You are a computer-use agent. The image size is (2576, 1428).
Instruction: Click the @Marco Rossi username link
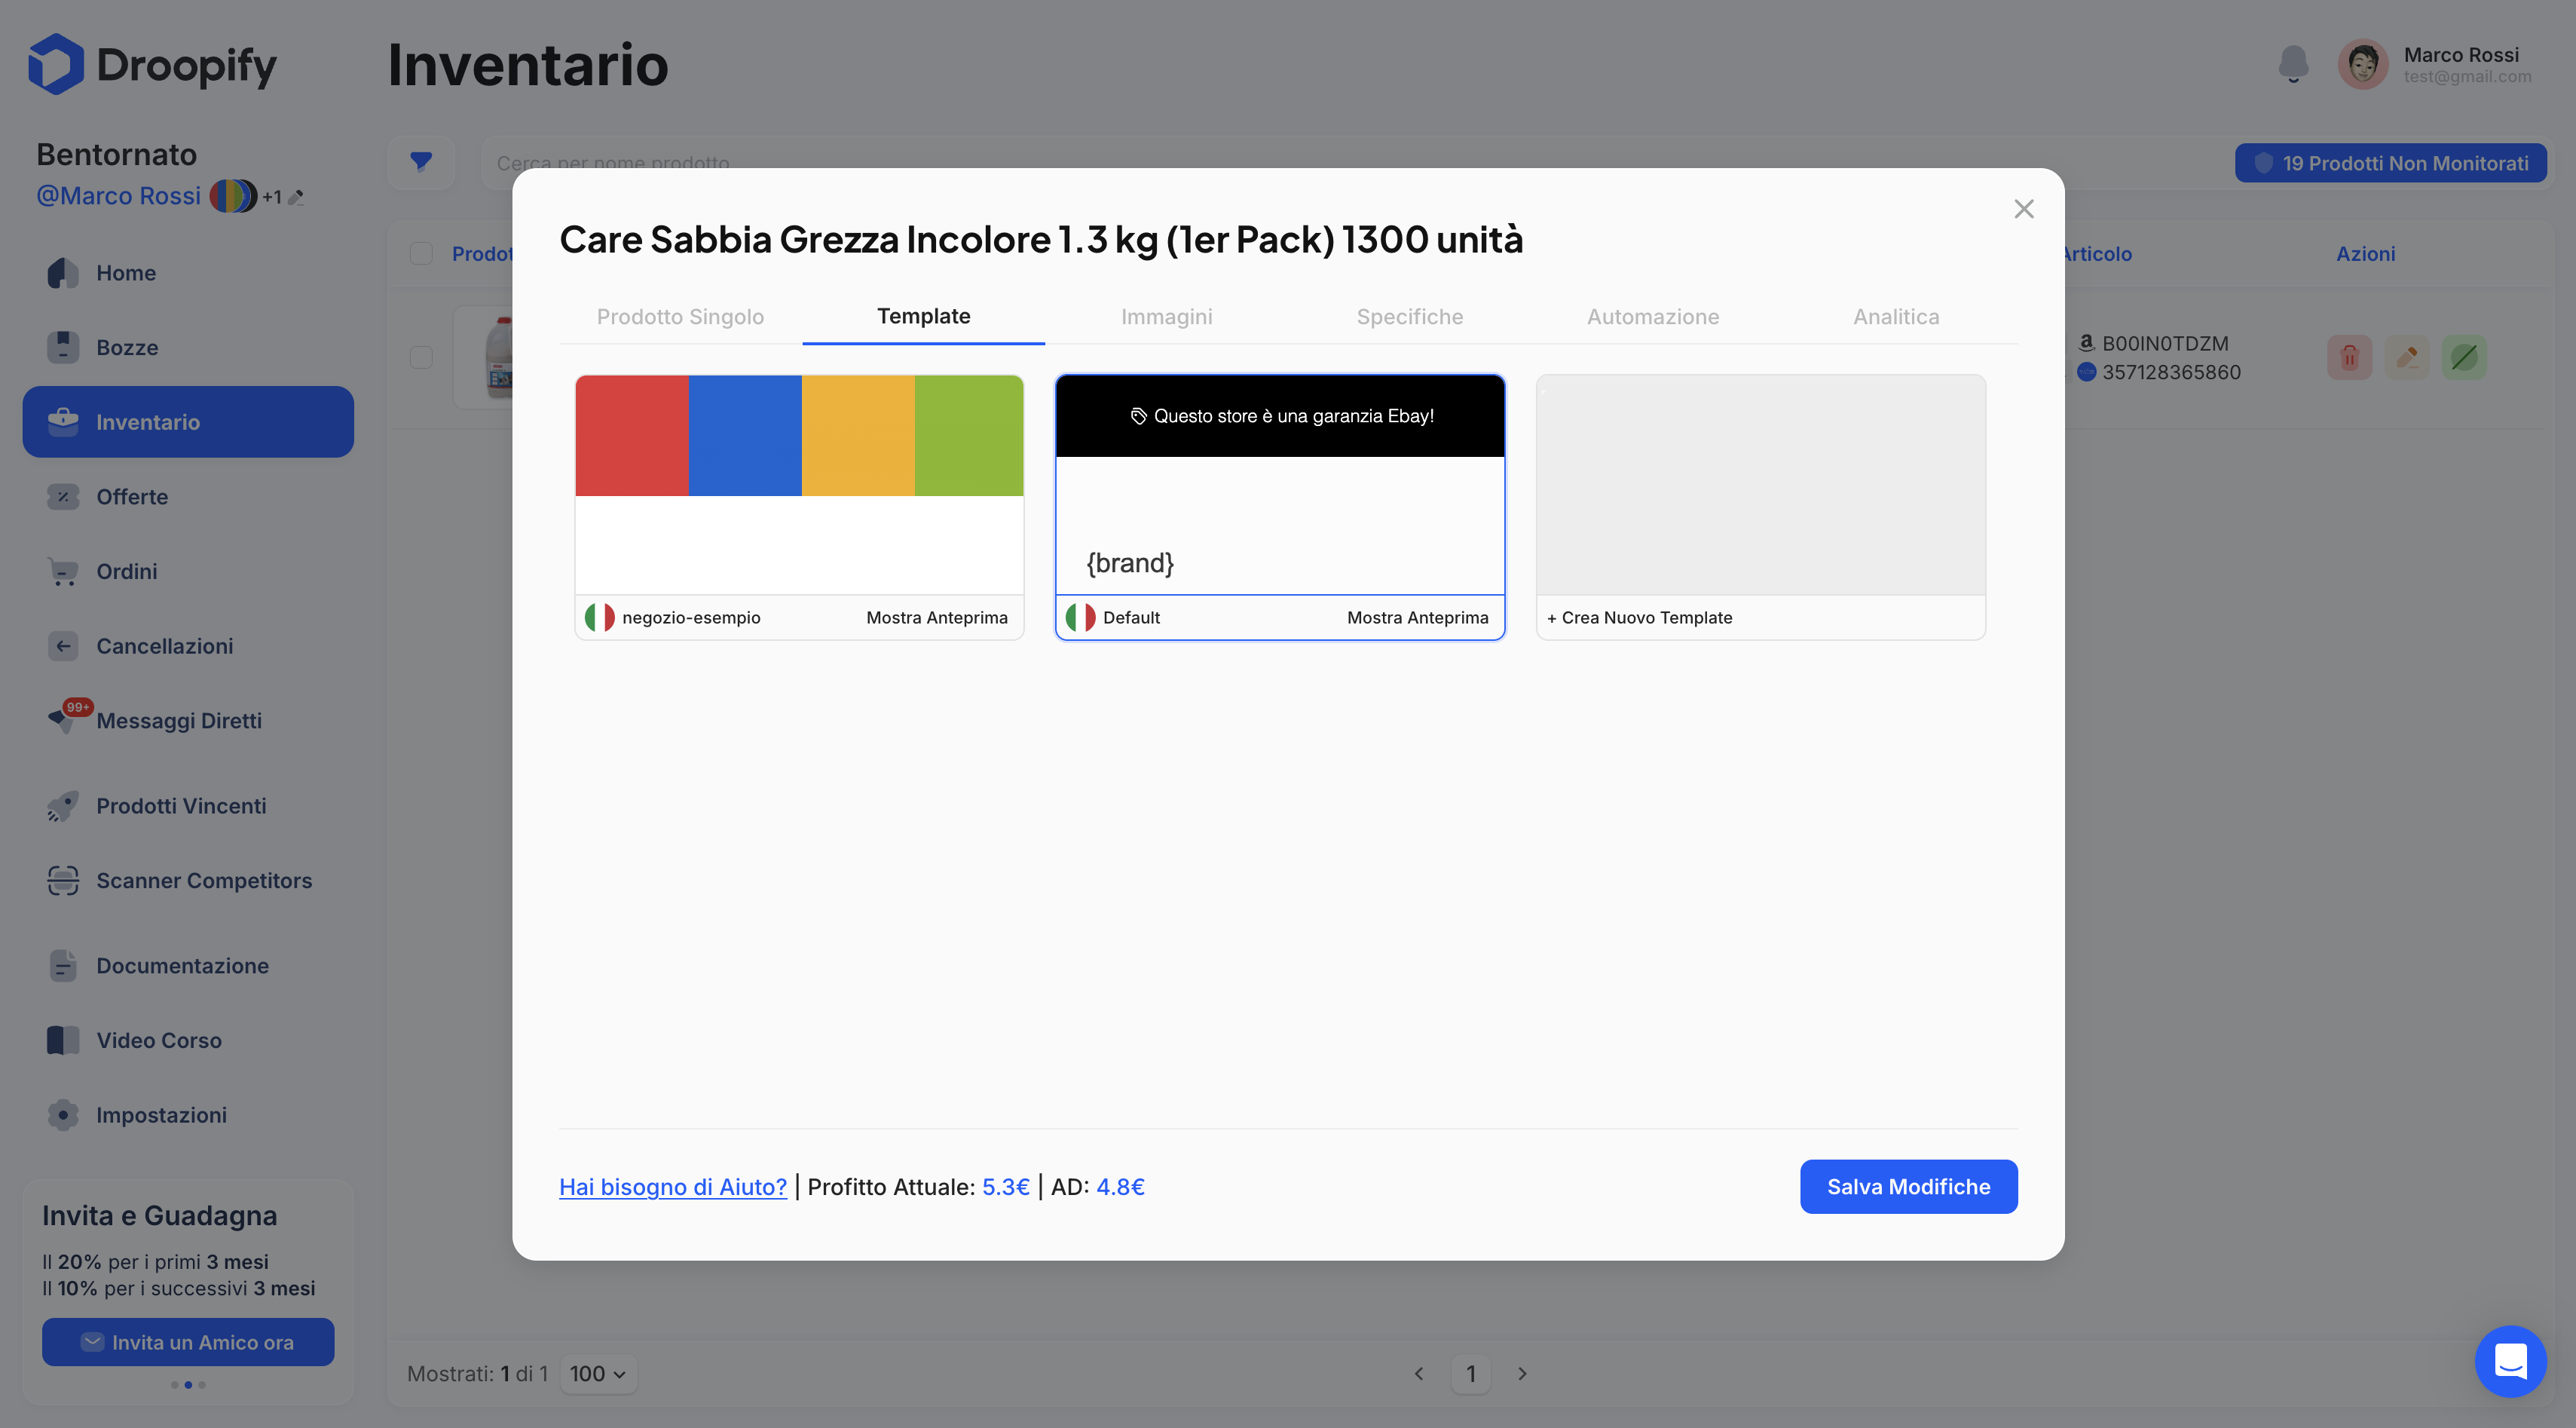pos(119,195)
